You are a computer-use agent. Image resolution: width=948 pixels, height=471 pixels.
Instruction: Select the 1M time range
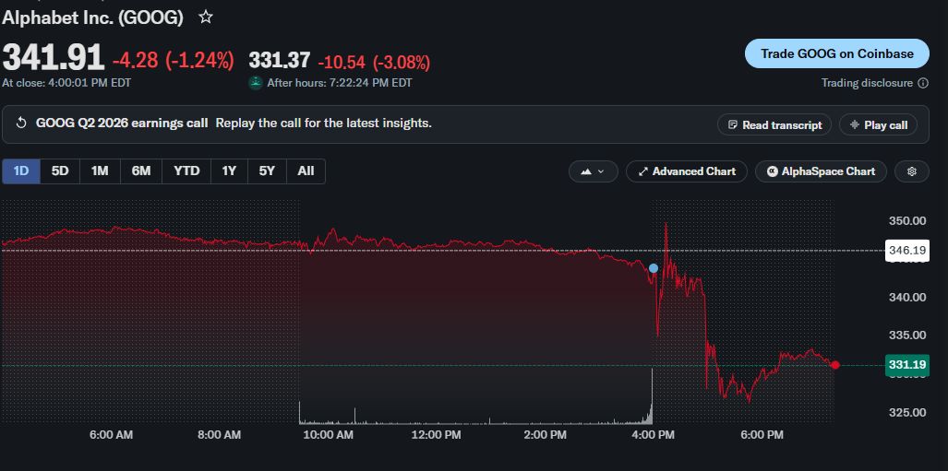100,171
